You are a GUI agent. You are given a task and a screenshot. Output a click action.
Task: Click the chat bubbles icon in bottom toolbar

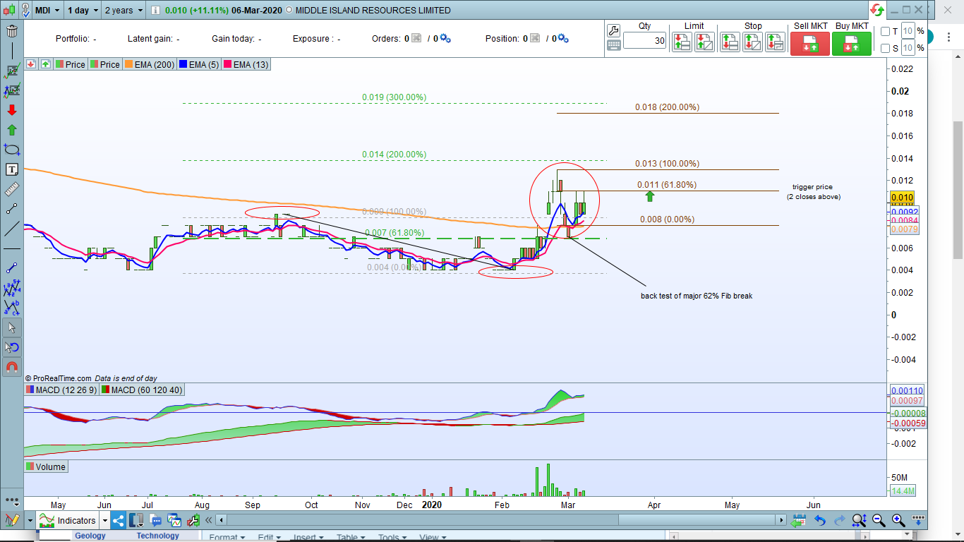point(156,521)
